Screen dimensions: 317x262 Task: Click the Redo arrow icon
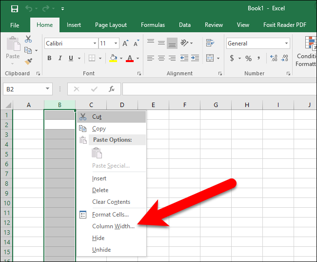coord(46,8)
